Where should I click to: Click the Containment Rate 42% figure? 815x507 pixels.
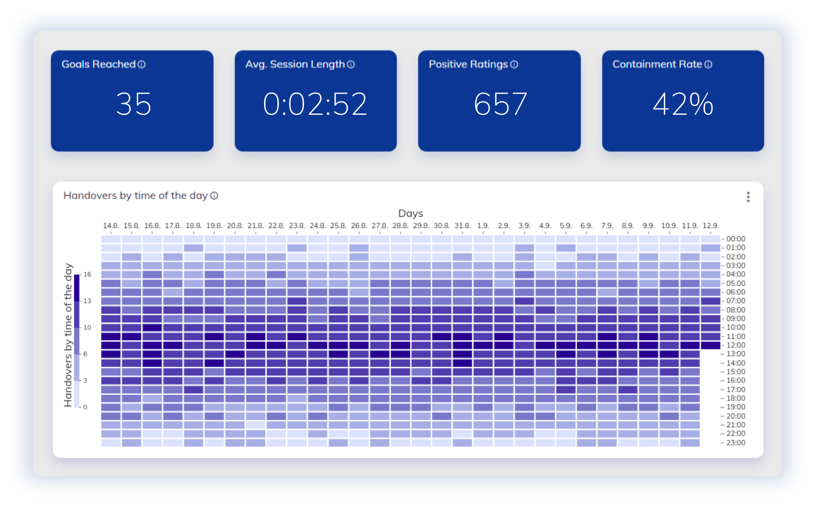683,104
